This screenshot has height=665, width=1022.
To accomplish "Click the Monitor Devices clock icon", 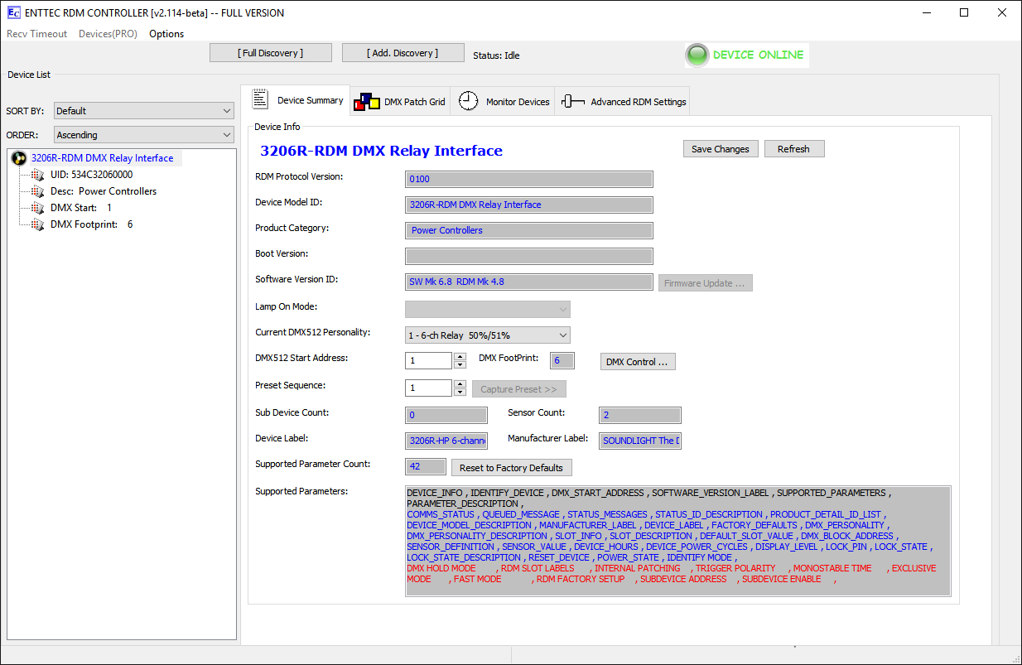I will coord(468,101).
